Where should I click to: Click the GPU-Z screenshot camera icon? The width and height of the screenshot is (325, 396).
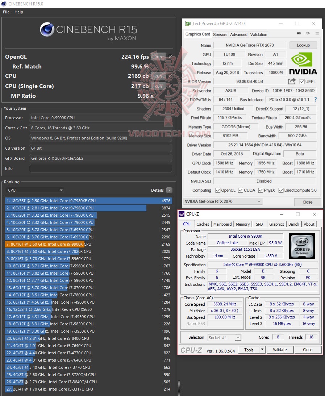[299, 33]
